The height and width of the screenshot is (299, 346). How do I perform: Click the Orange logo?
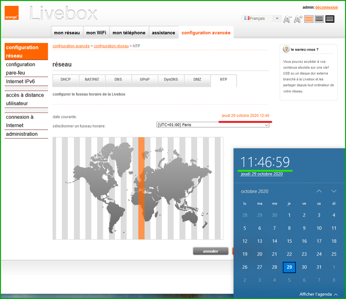[11, 13]
